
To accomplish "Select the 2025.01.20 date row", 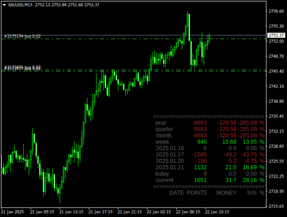I will point(210,161).
